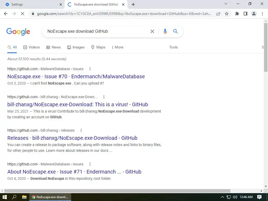Open the tab search dropdown
This screenshot has width=268, height=201.
(x=226, y=4)
